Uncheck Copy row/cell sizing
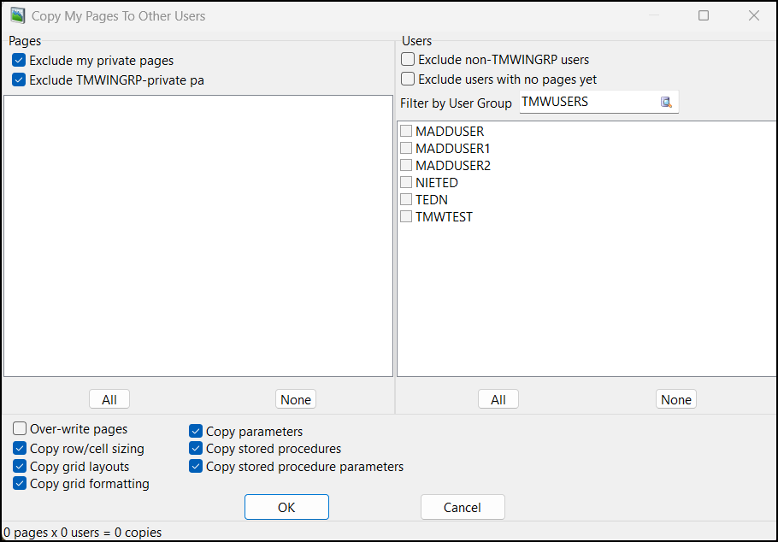This screenshot has width=778, height=542. (x=19, y=448)
